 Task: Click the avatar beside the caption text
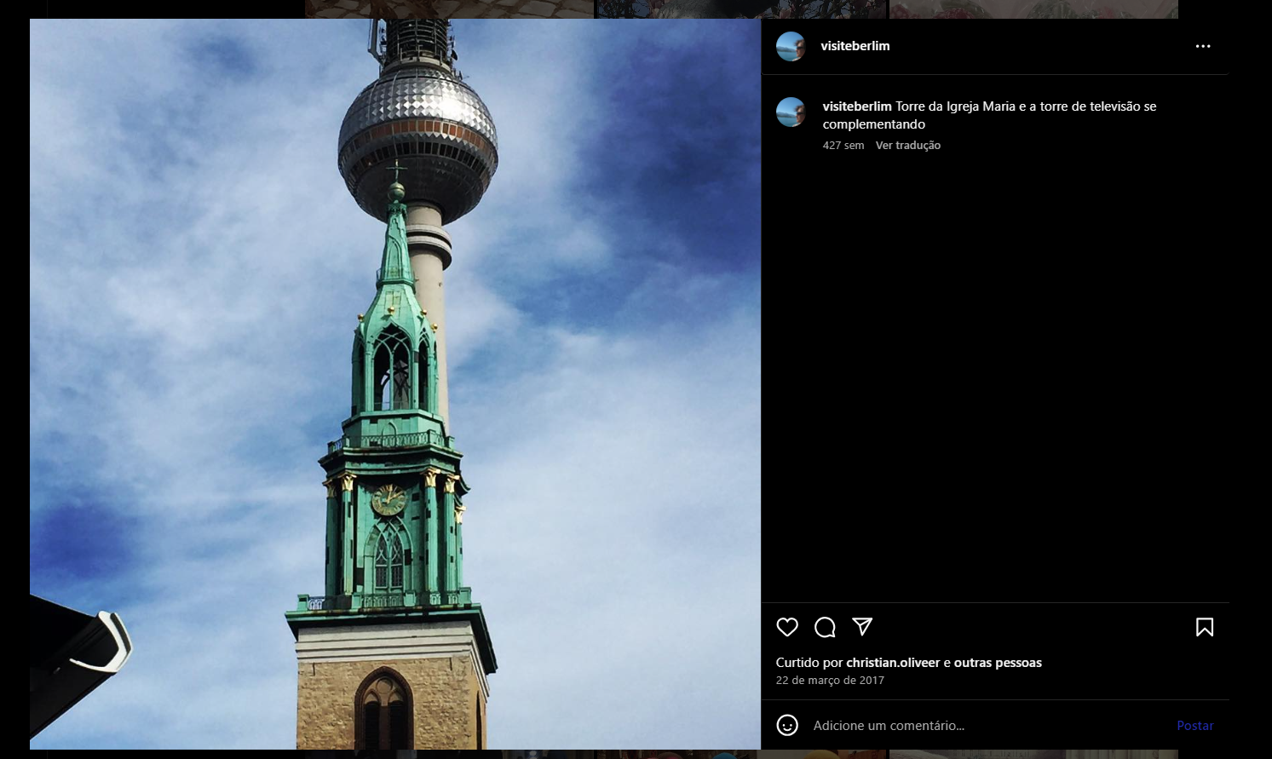coord(791,112)
